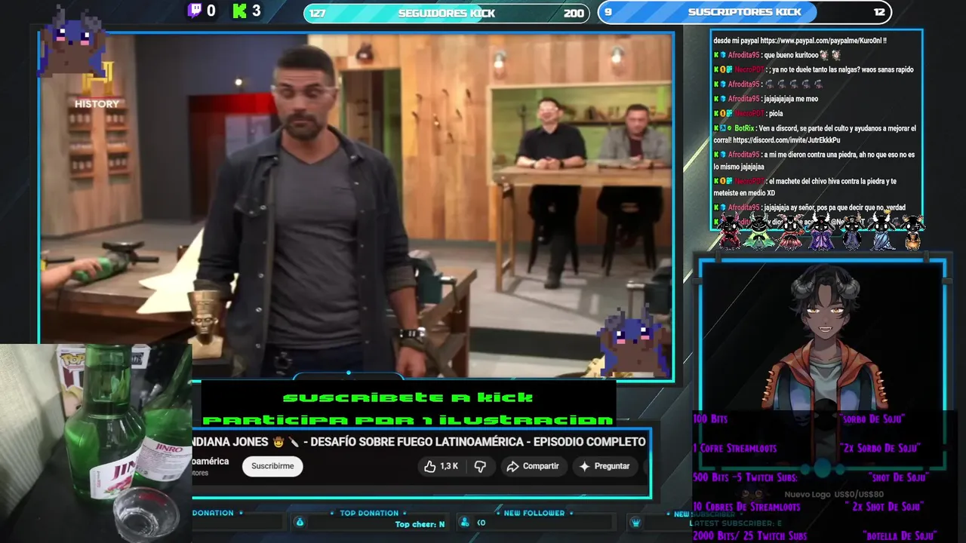Click the main History video player
This screenshot has height=543, width=966.
(356, 205)
